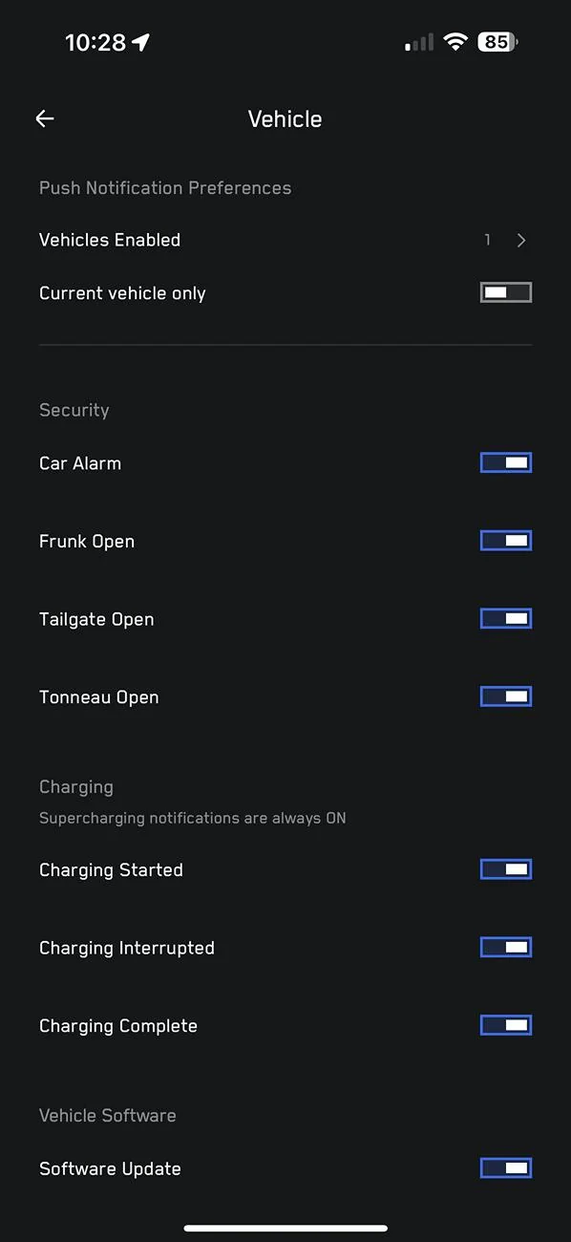571x1242 pixels.
Task: Toggle Tailgate Open notifications
Action: point(506,619)
